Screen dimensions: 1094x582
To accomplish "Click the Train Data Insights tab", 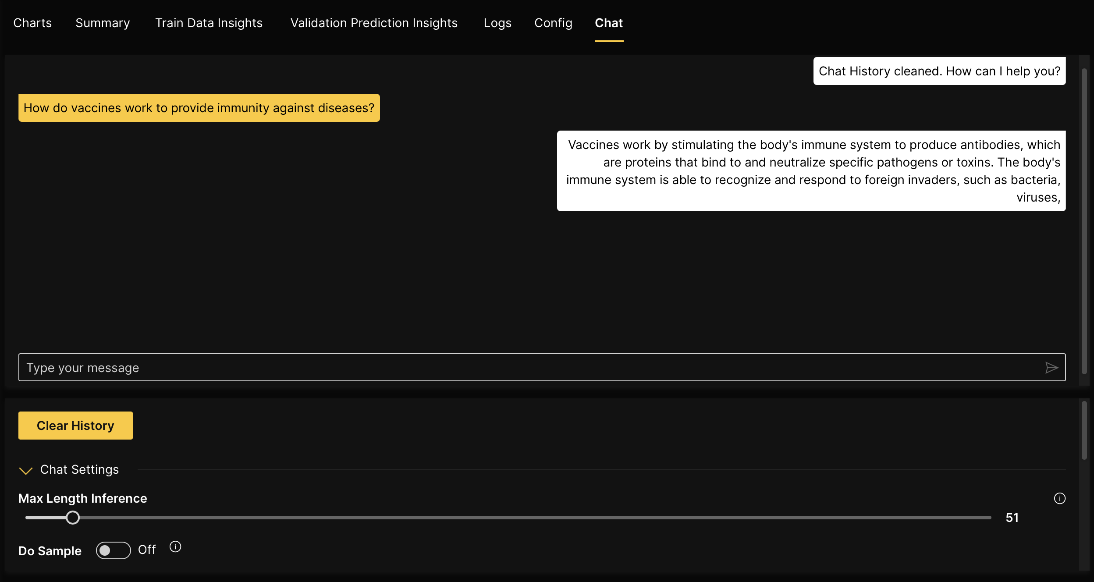I will [x=209, y=22].
